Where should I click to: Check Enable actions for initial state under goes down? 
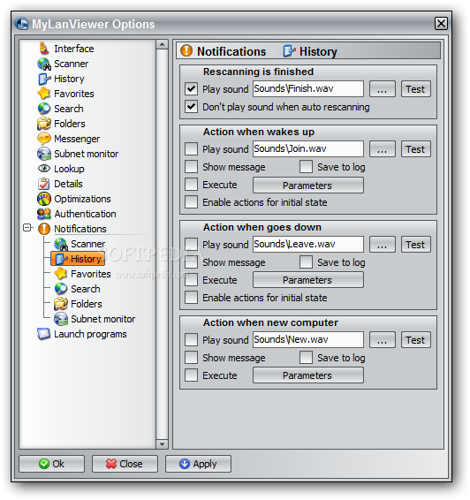pos(191,297)
